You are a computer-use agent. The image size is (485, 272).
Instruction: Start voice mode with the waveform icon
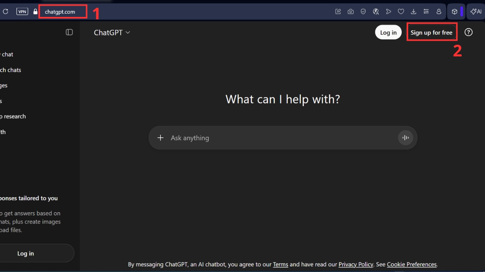pos(405,138)
